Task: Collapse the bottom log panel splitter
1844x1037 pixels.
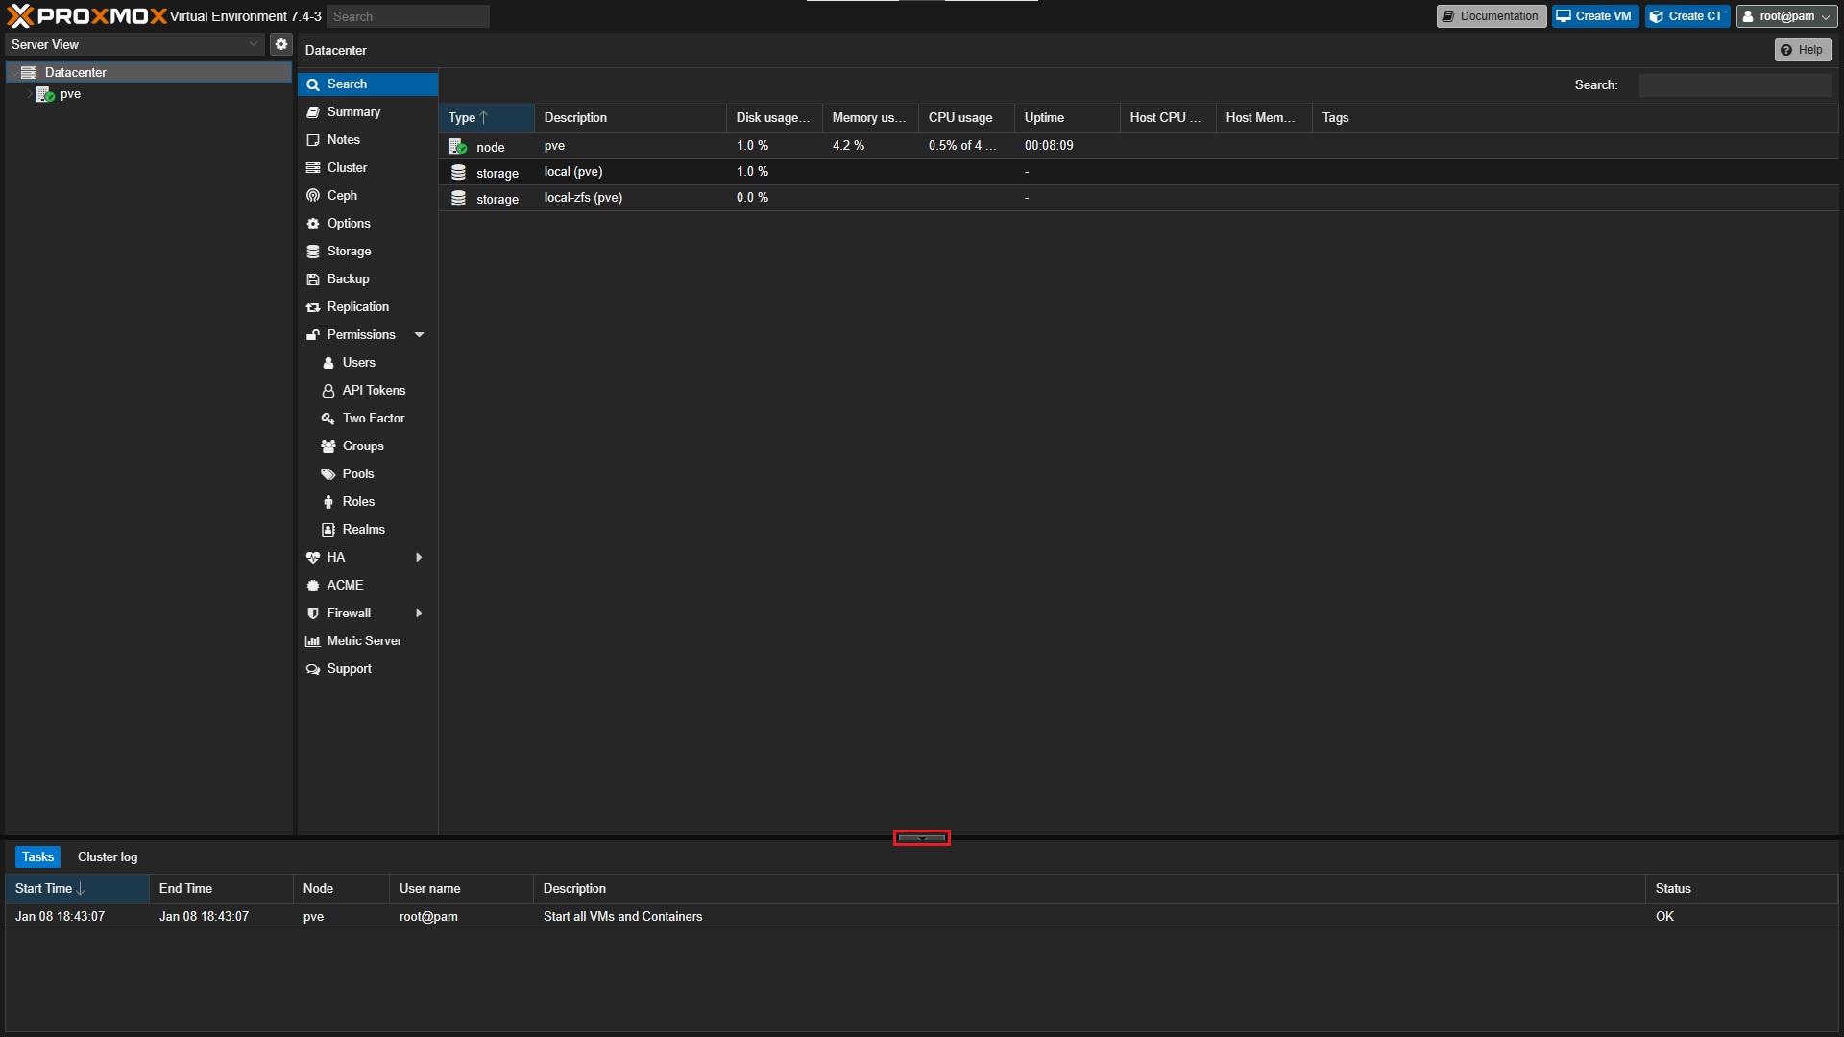Action: coord(922,838)
